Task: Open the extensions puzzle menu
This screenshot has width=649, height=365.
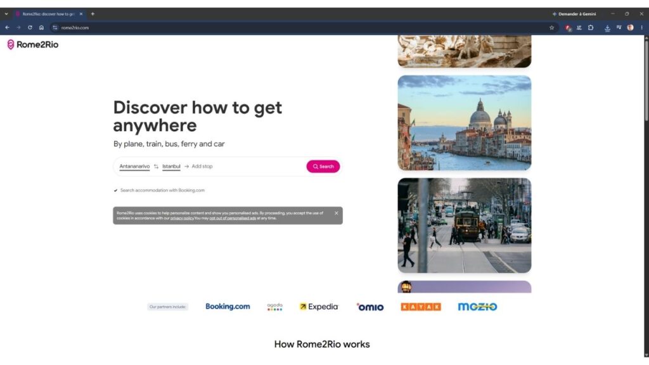Action: [x=591, y=28]
